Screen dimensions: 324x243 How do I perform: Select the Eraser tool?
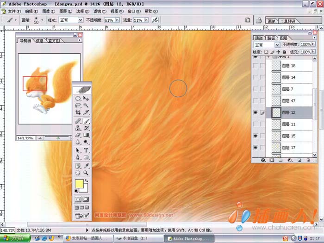coord(78,135)
